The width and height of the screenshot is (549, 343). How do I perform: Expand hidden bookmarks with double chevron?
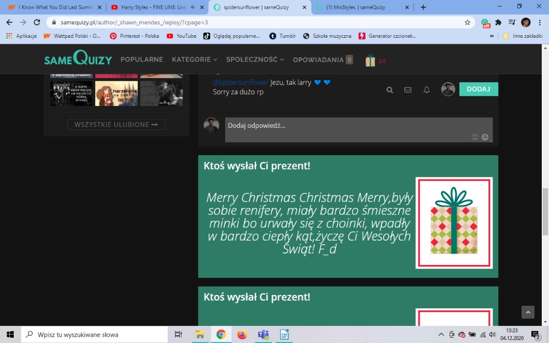pos(492,36)
